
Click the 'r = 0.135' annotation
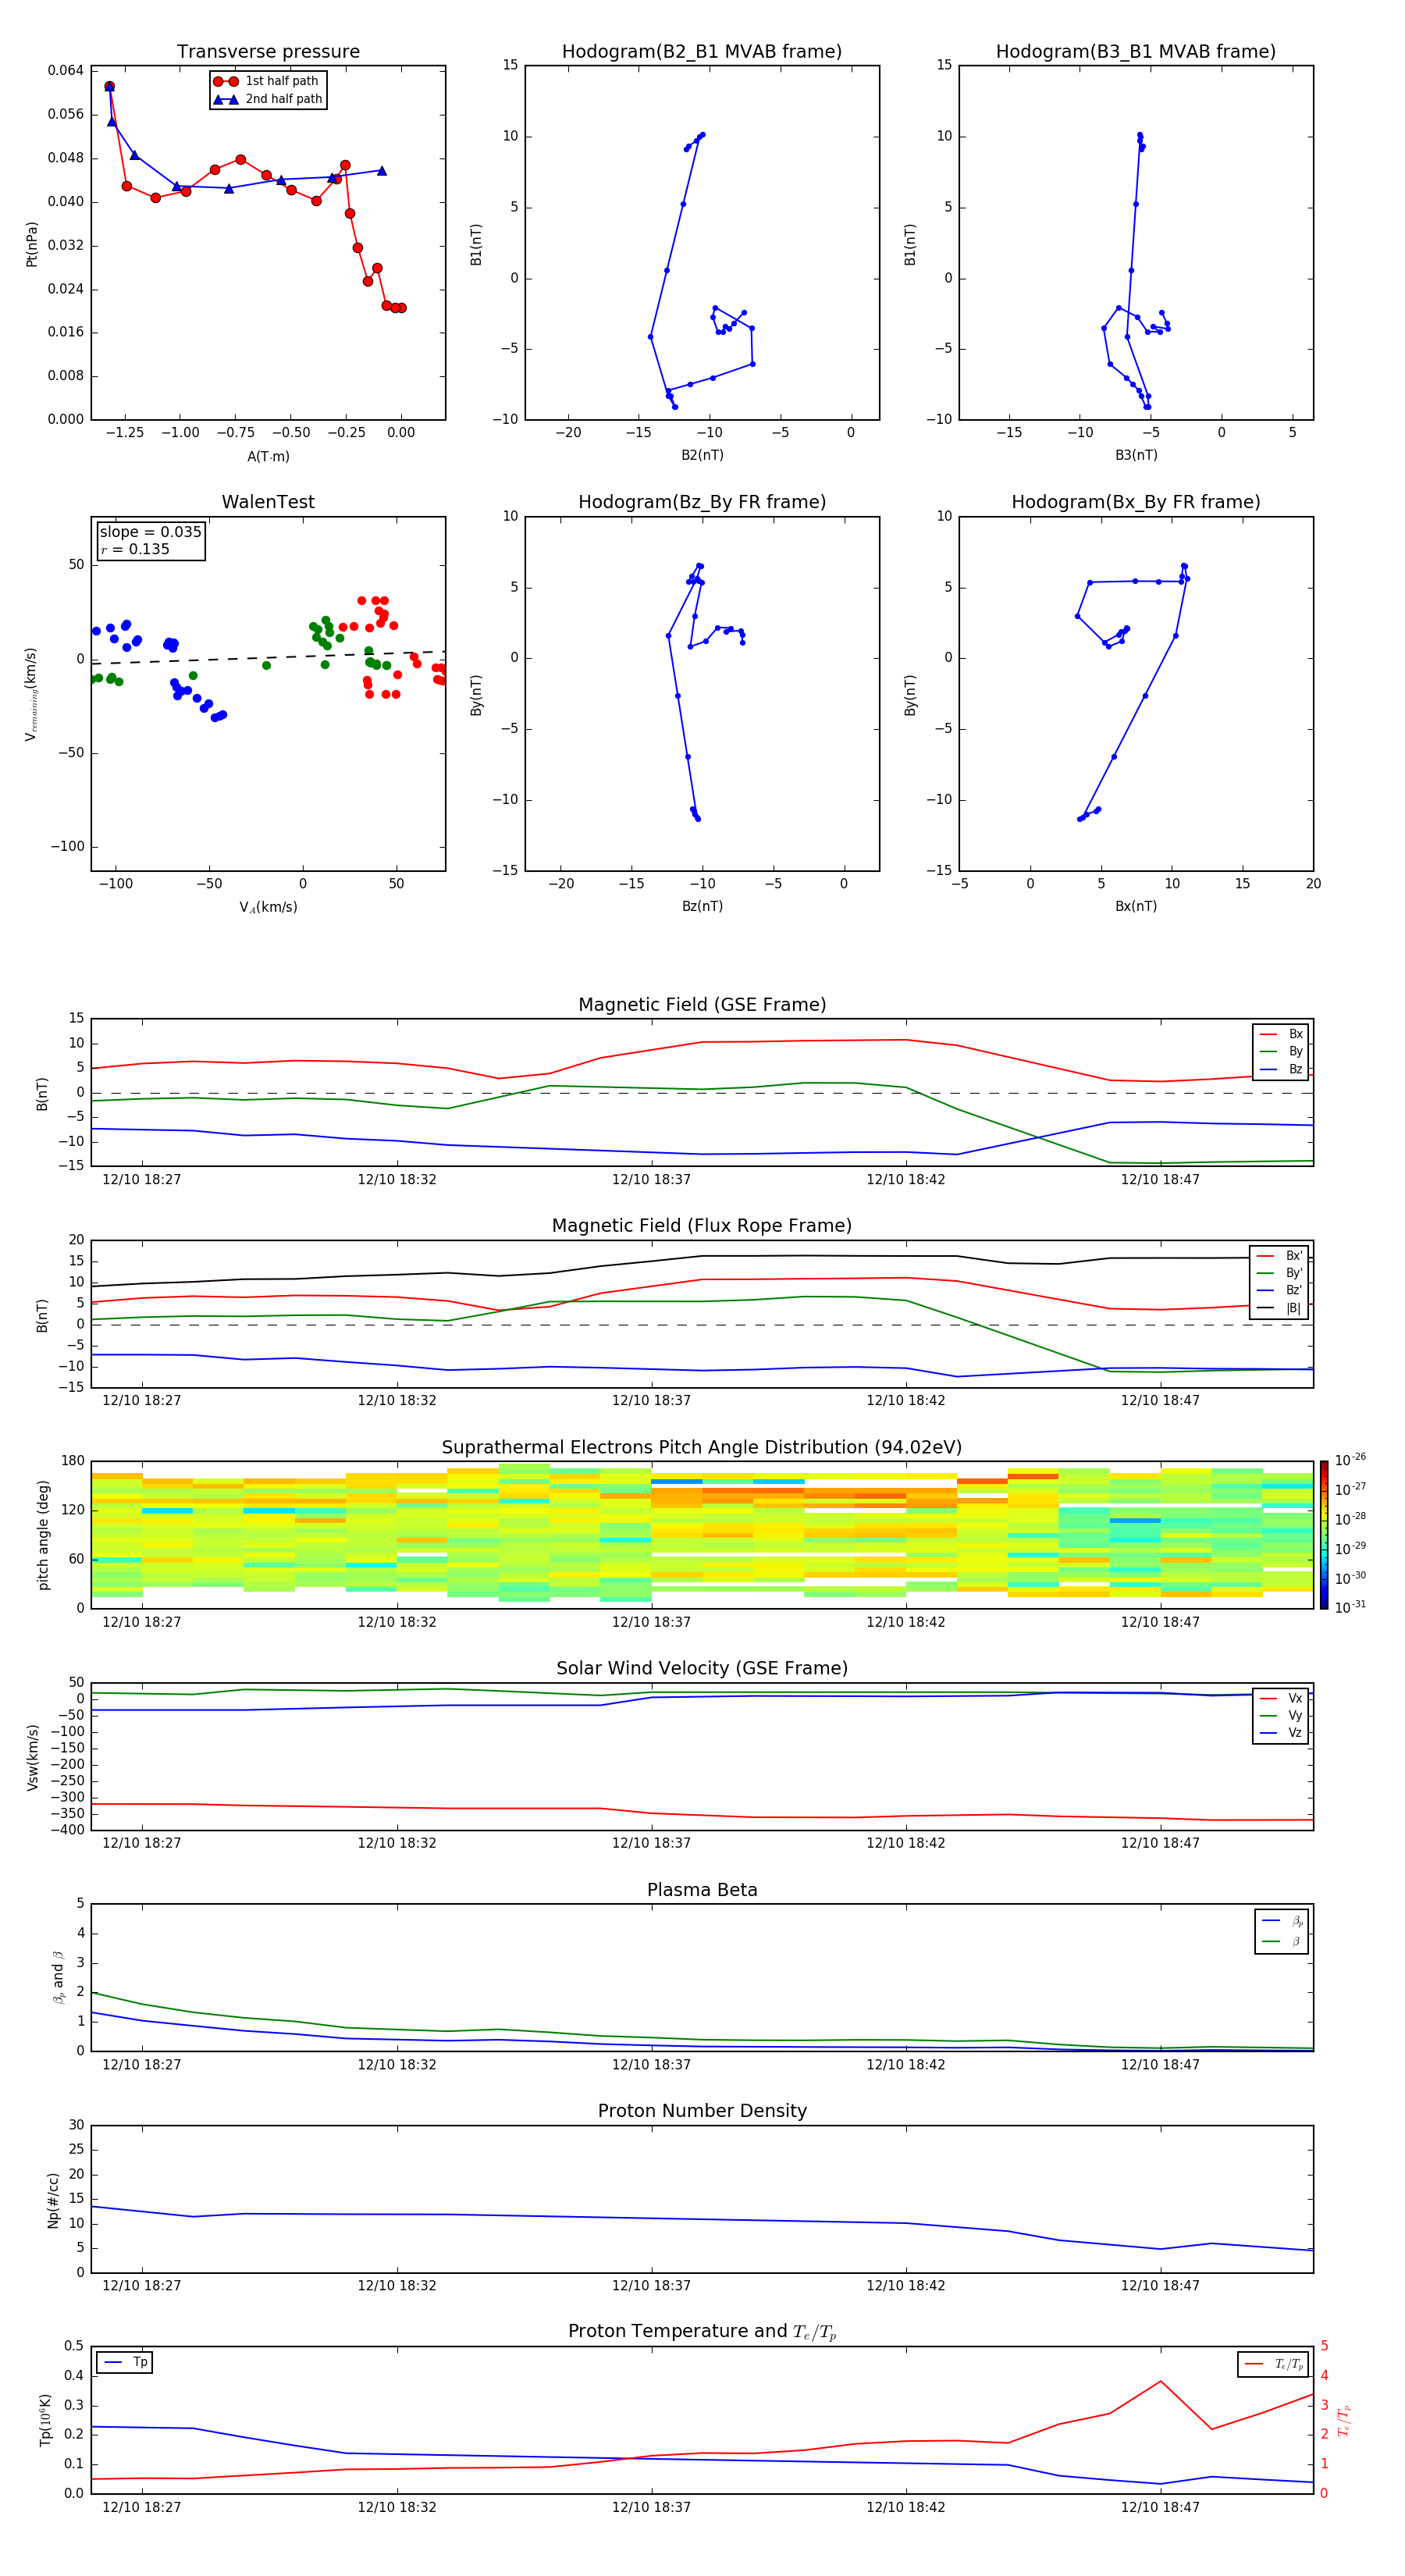[x=135, y=549]
